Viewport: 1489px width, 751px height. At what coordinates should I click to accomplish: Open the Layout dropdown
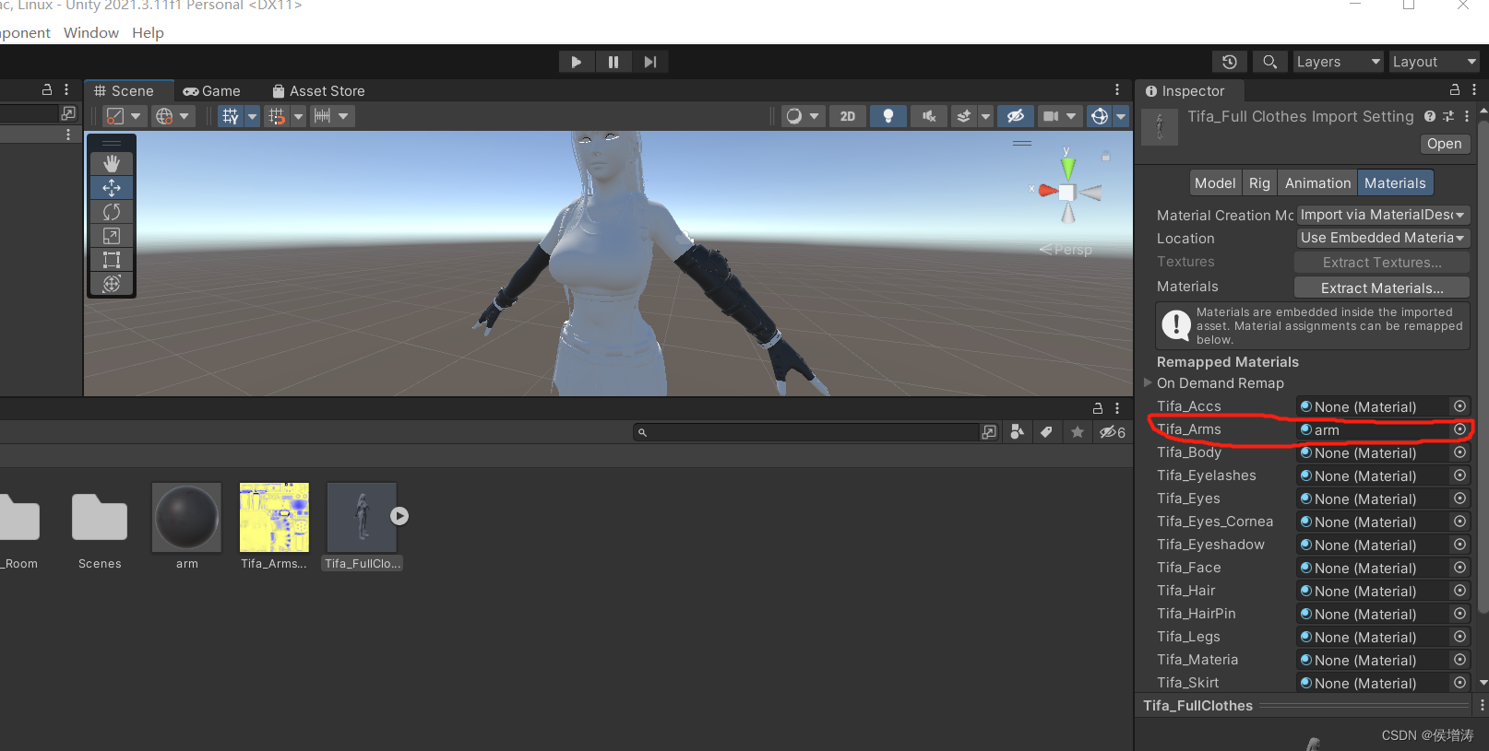pos(1434,62)
